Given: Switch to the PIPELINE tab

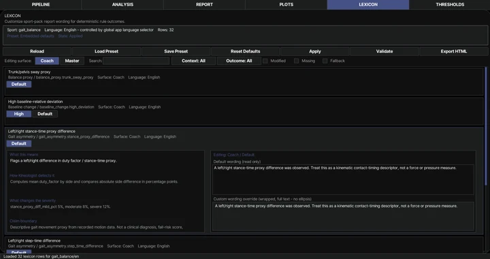Looking at the screenshot, I should click(x=41, y=4).
